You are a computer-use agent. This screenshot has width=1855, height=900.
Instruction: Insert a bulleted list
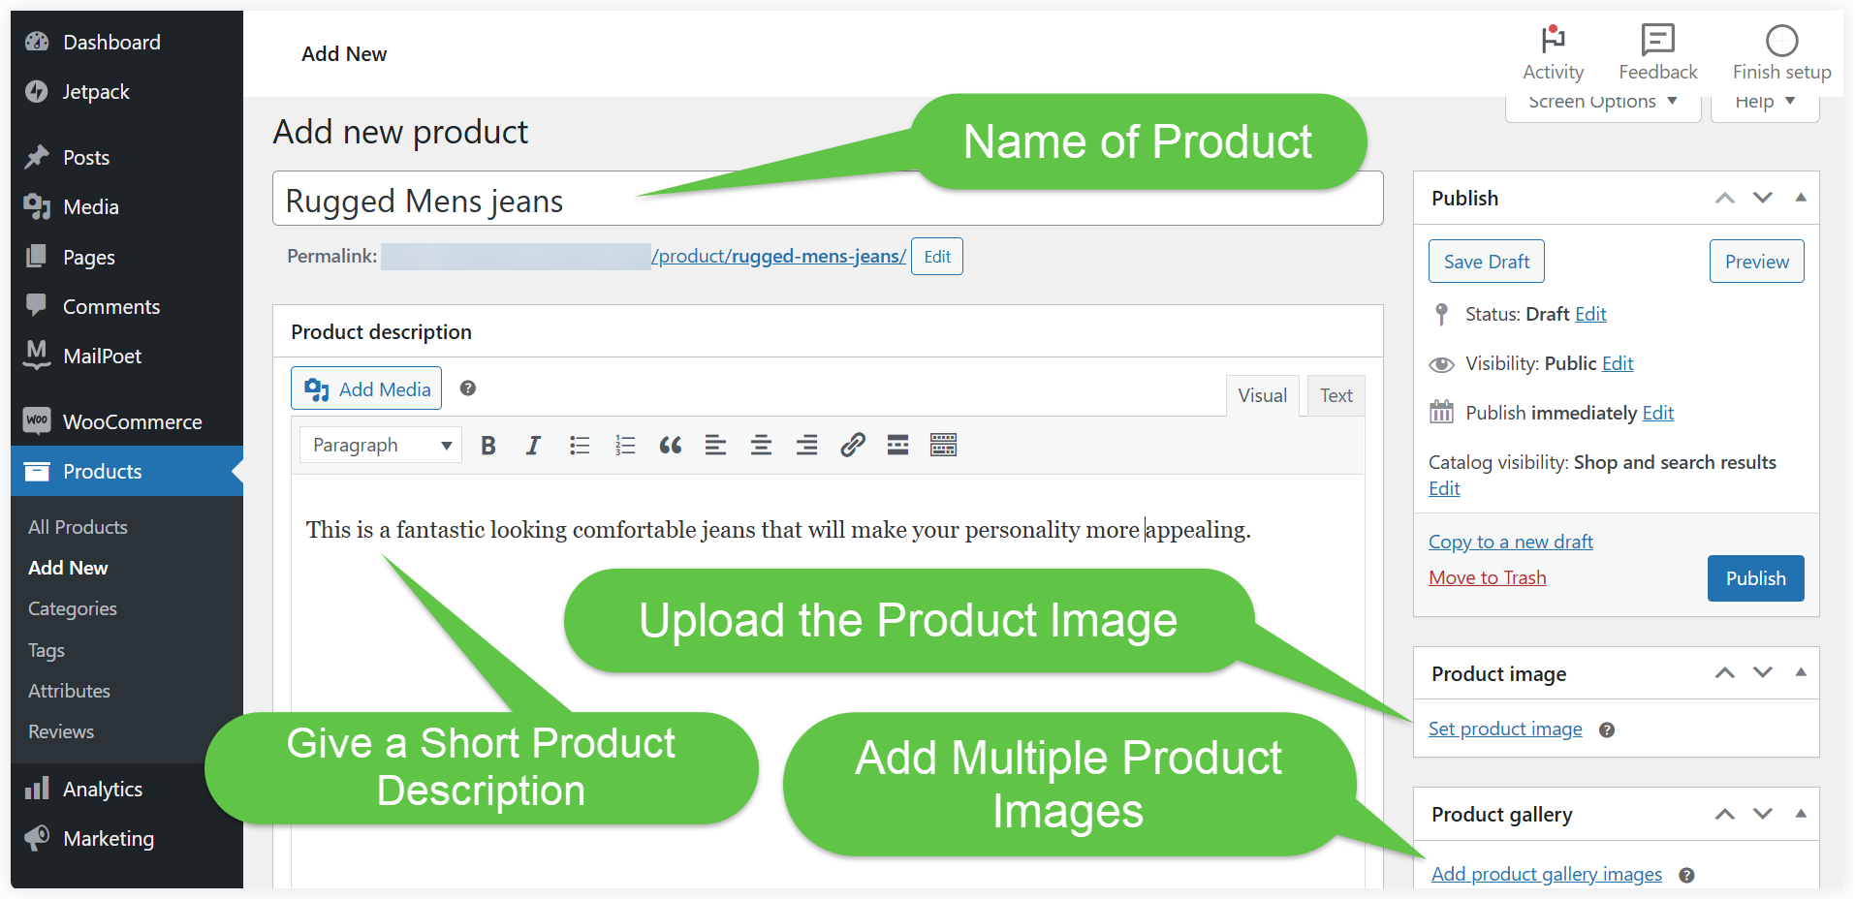pyautogui.click(x=580, y=446)
